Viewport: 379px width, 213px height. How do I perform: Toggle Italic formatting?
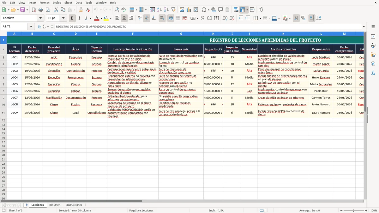coord(79,18)
